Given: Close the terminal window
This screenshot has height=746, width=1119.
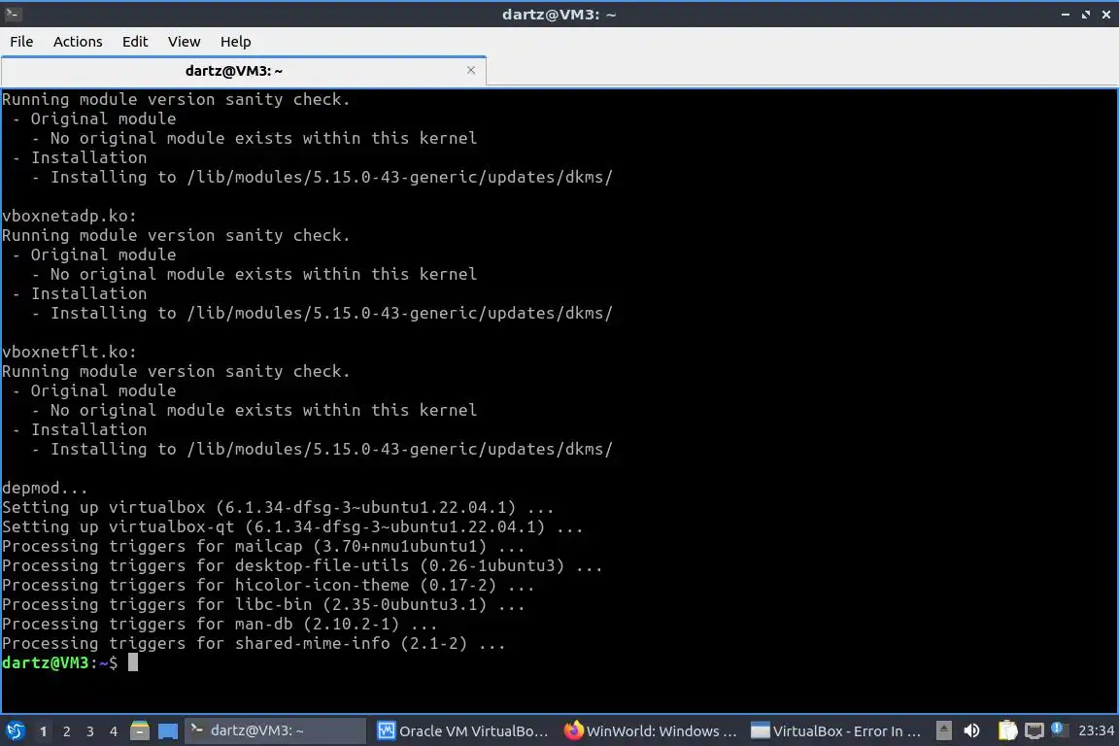Looking at the screenshot, I should pos(1106,15).
